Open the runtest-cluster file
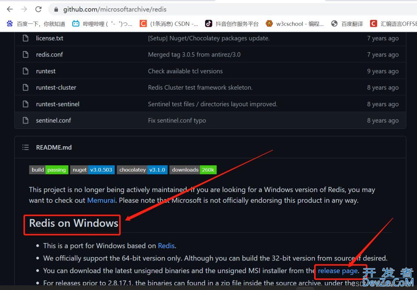This screenshot has width=417, height=290. click(x=56, y=88)
